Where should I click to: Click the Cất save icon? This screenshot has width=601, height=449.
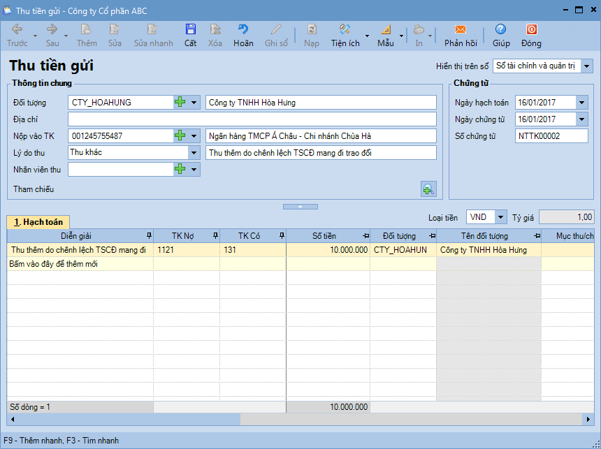click(x=190, y=30)
